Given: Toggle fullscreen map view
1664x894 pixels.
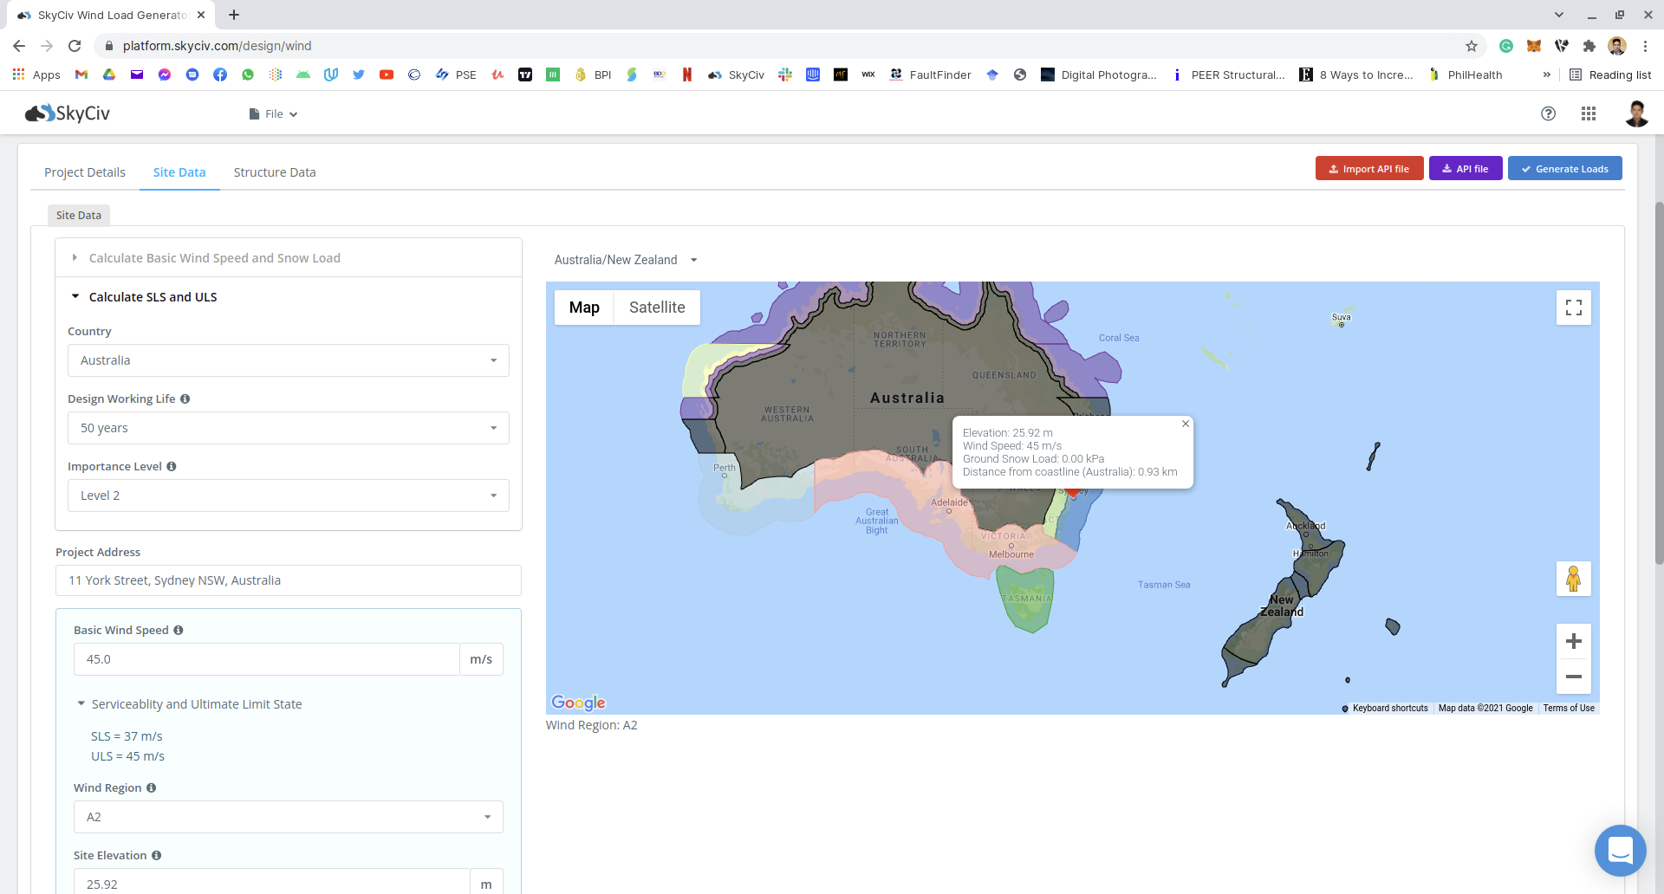Looking at the screenshot, I should click(x=1573, y=308).
